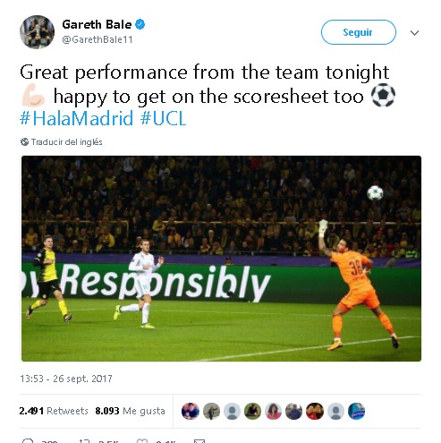Translate tweet via Traducir del inglés
The image size is (441, 443).
click(x=66, y=142)
